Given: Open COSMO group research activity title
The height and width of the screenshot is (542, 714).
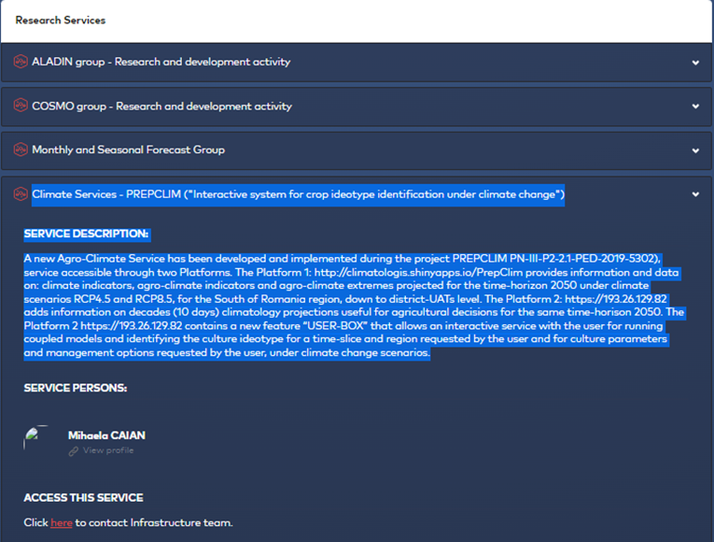Looking at the screenshot, I should point(161,107).
